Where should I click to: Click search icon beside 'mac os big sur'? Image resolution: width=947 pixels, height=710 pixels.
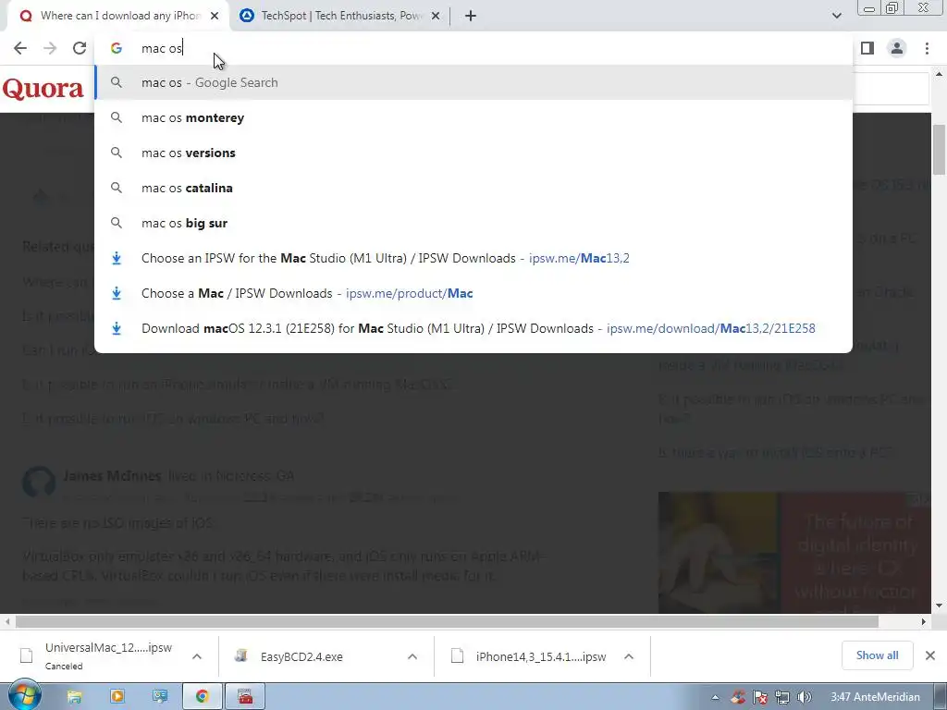point(117,223)
